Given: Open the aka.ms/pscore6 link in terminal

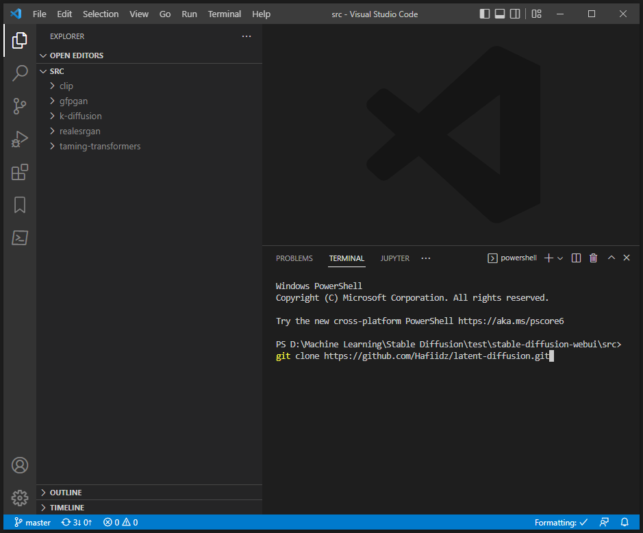Looking at the screenshot, I should click(x=511, y=321).
